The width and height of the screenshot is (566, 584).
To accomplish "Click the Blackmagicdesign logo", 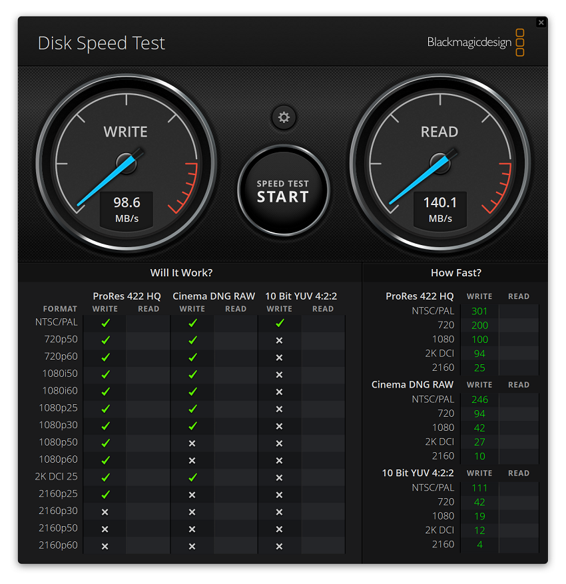I will (x=475, y=43).
